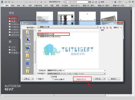This screenshot has width=135, height=100.
Task: Open the fourth recent project thumbnail
Action: (109, 16)
